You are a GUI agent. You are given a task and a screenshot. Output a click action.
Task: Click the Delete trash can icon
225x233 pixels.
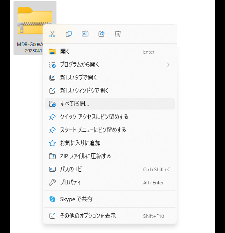click(118, 34)
